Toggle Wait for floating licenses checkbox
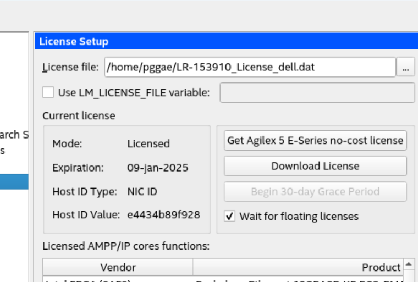The height and width of the screenshot is (282, 418). point(230,216)
